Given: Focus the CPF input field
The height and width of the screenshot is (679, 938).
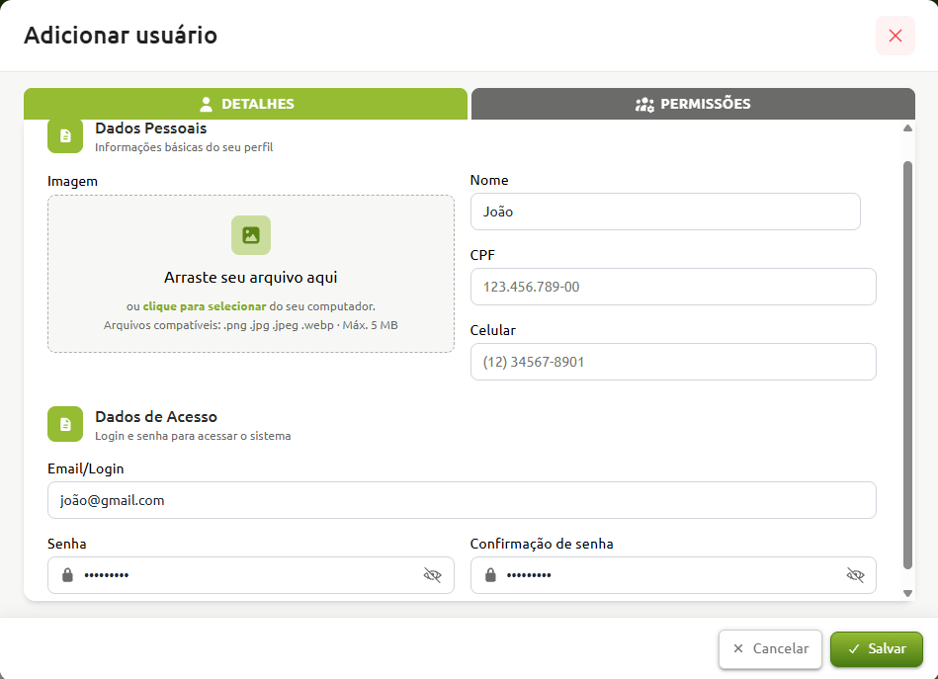Looking at the screenshot, I should 673,287.
